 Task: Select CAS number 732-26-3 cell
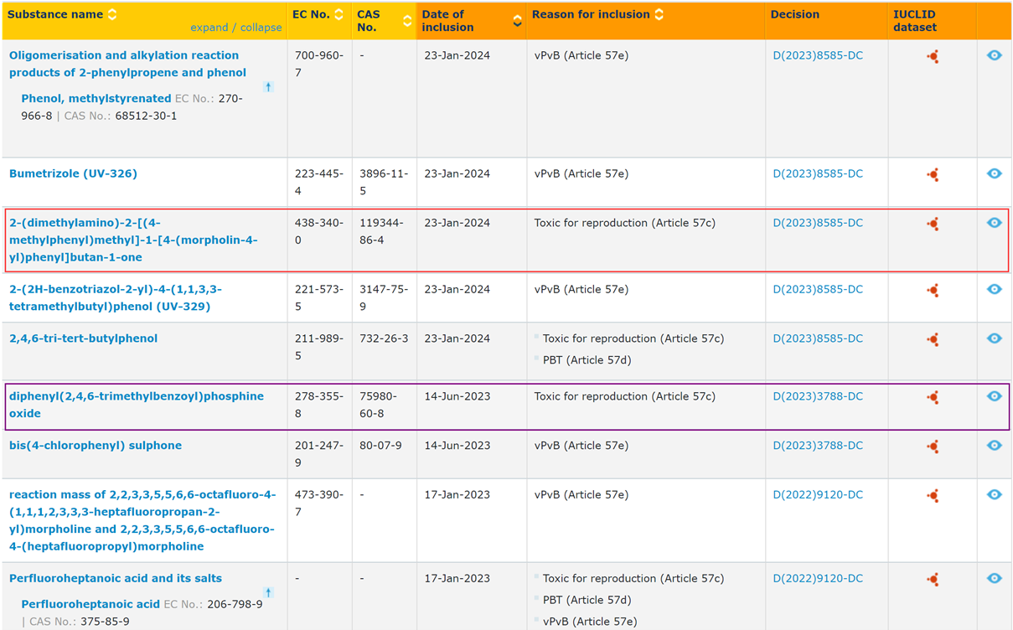click(384, 338)
